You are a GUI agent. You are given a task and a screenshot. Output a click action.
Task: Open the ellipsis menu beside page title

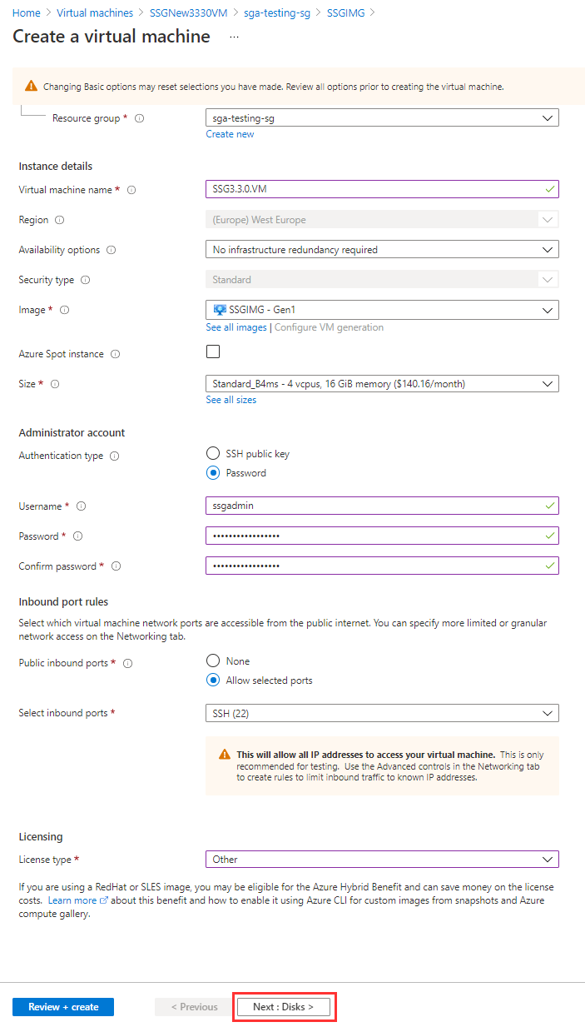click(x=234, y=37)
